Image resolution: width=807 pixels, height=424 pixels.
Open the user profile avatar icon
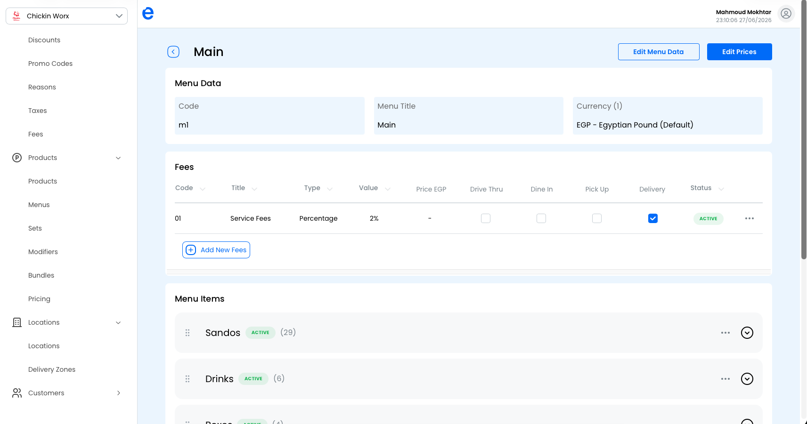(x=786, y=14)
